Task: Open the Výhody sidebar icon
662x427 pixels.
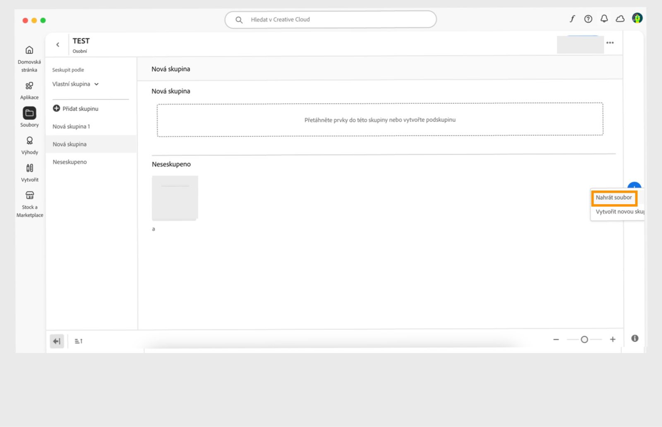Action: pyautogui.click(x=29, y=141)
